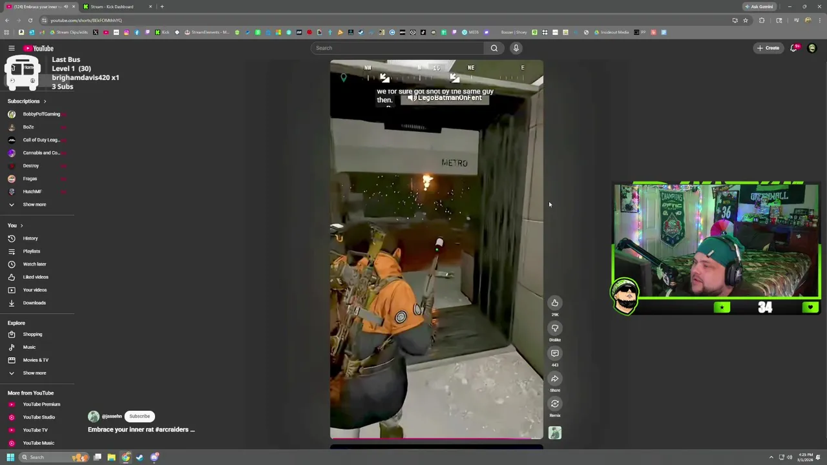Screen dimensions: 827x465
Task: Show hidden system tray icons
Action: (x=771, y=457)
